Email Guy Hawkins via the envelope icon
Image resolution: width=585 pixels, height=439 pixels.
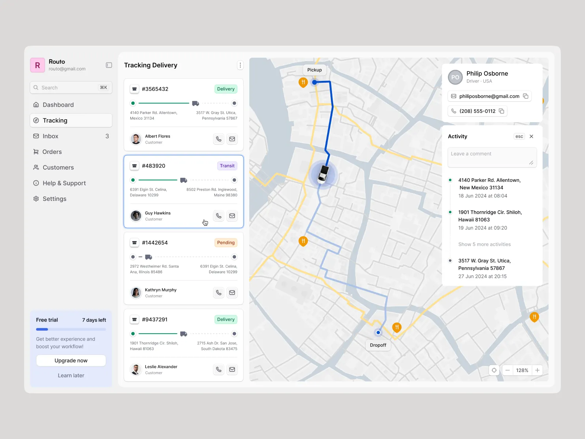click(x=232, y=216)
